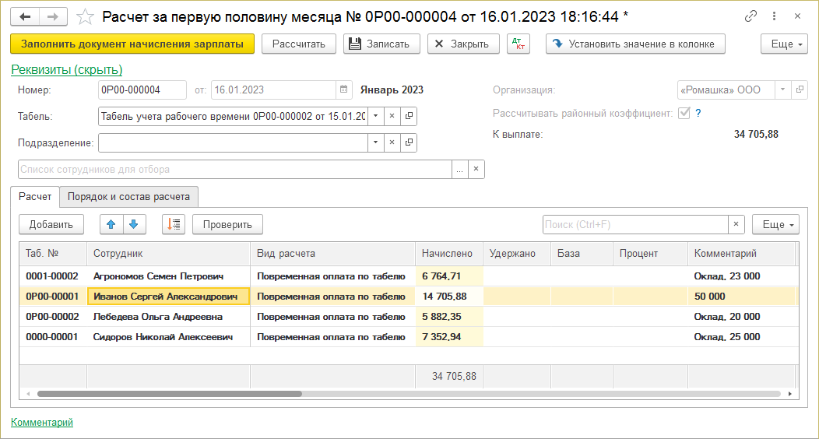Go back with the left arrow button
The image size is (819, 439).
25,16
